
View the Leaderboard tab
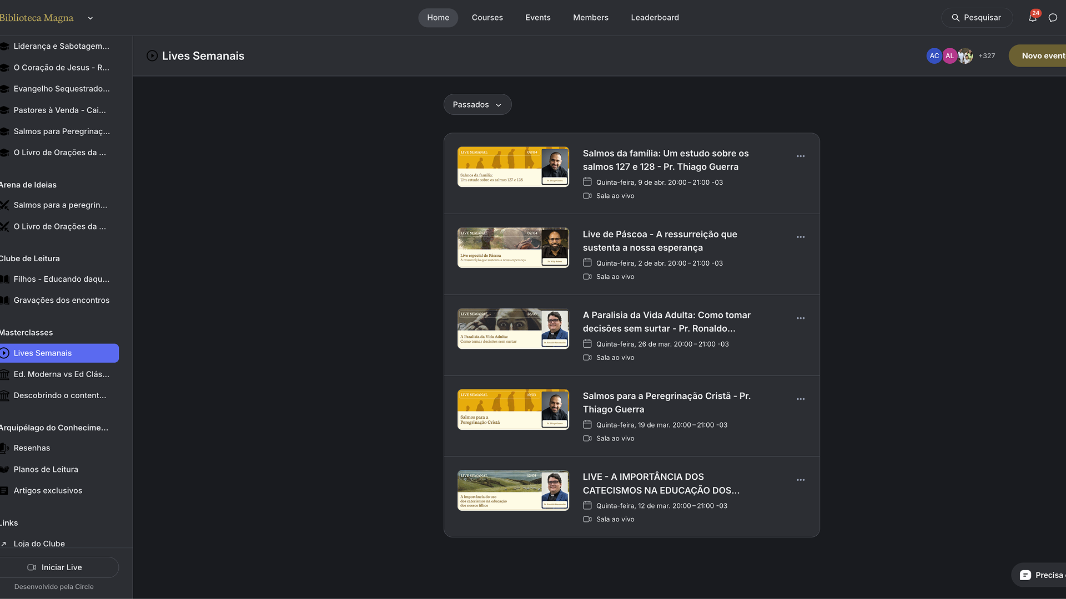click(x=655, y=18)
